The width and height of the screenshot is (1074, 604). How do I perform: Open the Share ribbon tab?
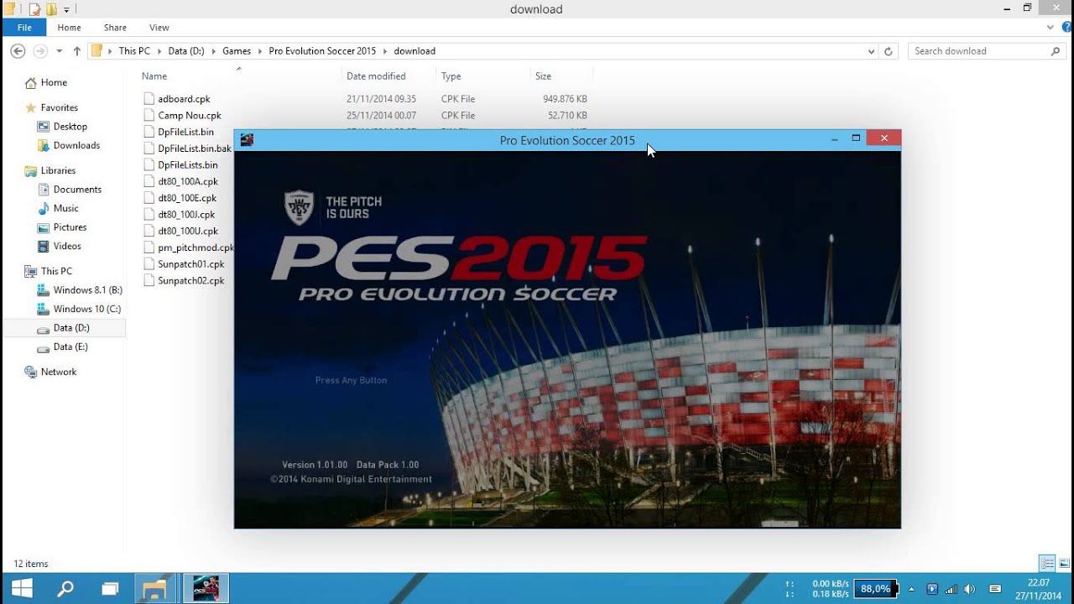click(115, 28)
